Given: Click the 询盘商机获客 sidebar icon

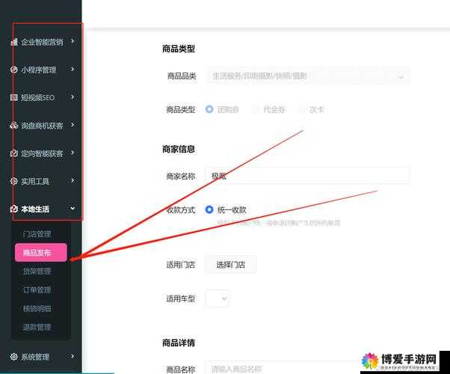Looking at the screenshot, I should 13,125.
